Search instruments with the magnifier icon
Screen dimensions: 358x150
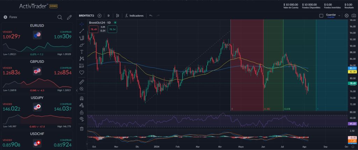coord(60,17)
